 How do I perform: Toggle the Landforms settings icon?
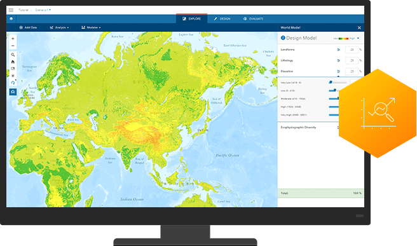[x=339, y=50]
